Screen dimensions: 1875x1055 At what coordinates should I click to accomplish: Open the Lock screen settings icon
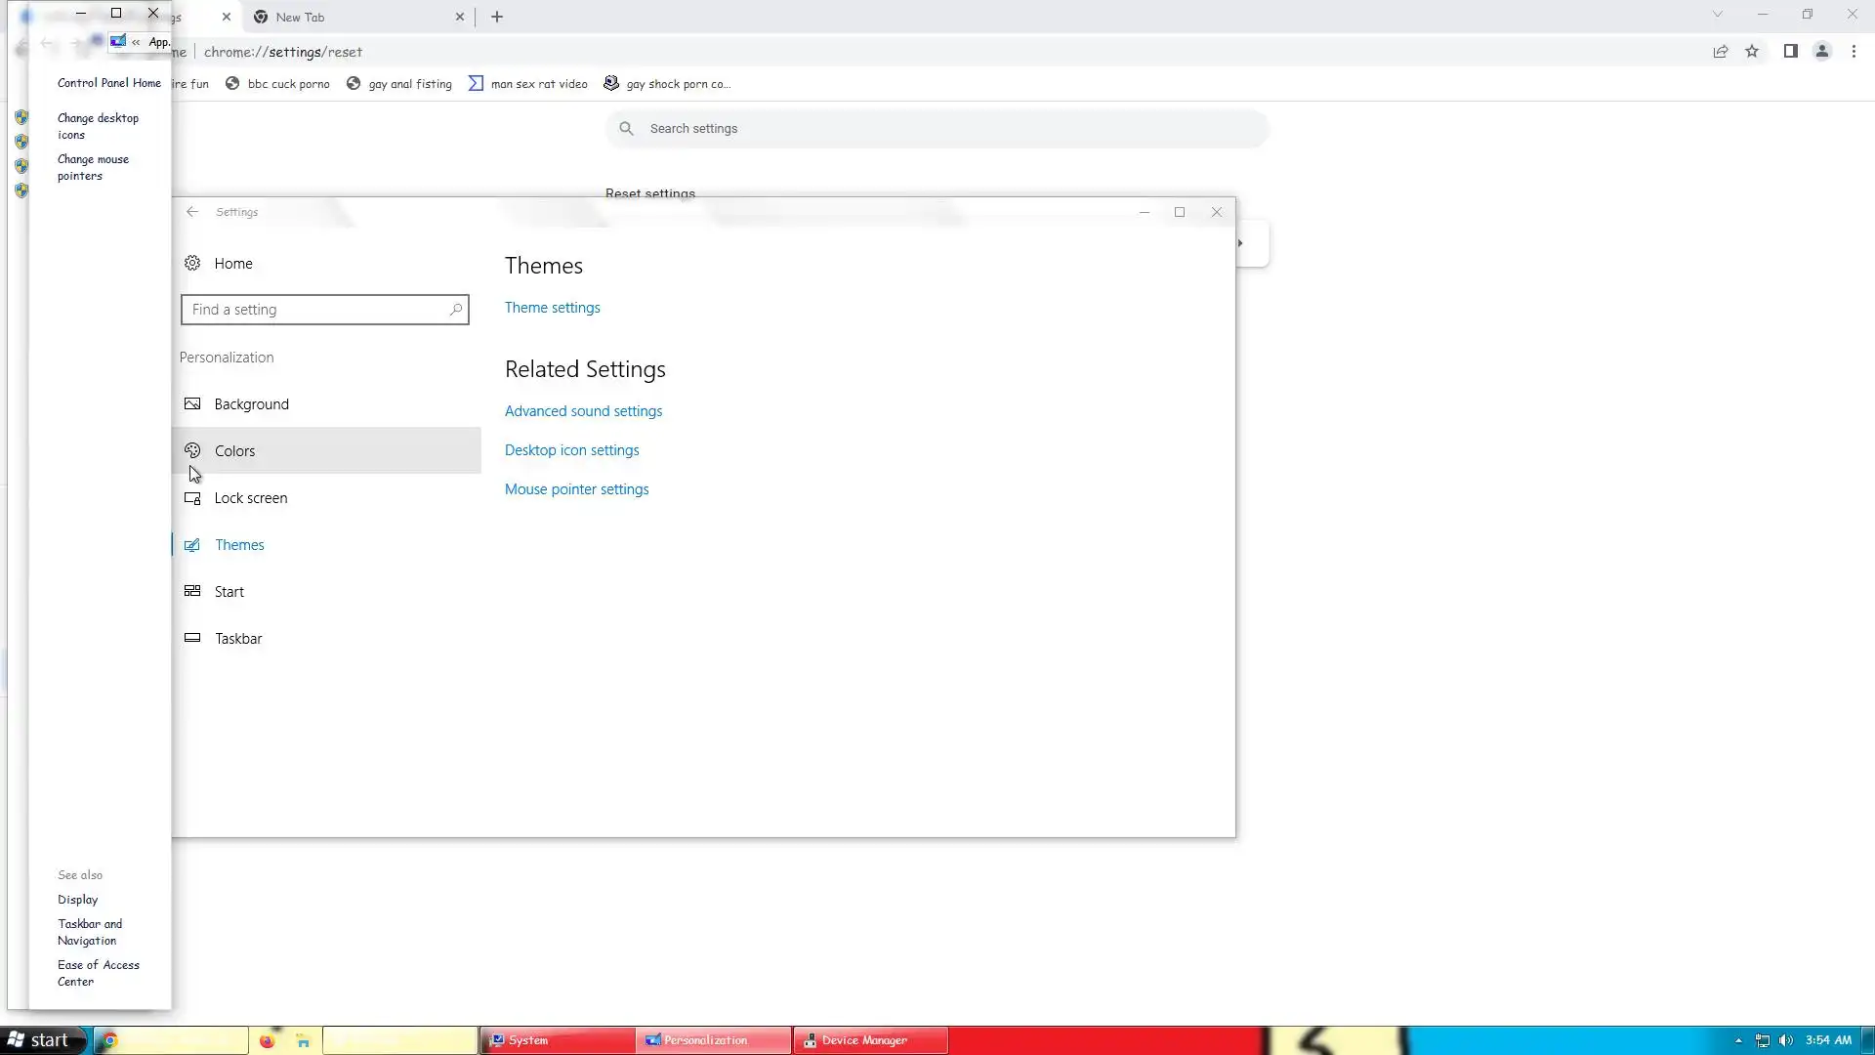click(x=192, y=497)
